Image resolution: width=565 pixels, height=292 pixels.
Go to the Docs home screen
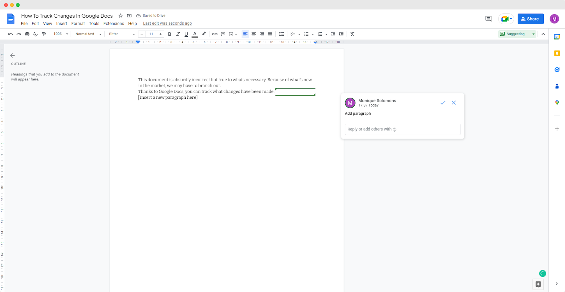[x=11, y=19]
